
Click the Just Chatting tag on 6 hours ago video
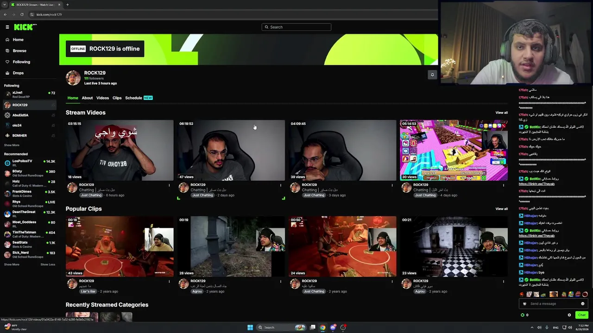[x=91, y=195]
